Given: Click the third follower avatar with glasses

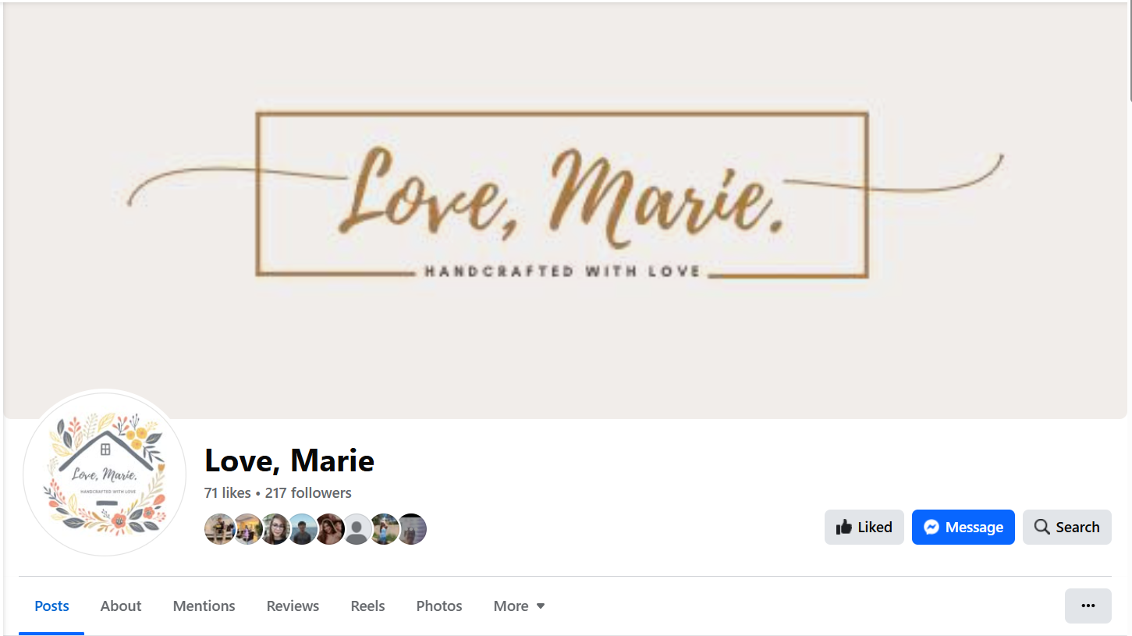Looking at the screenshot, I should (x=275, y=529).
